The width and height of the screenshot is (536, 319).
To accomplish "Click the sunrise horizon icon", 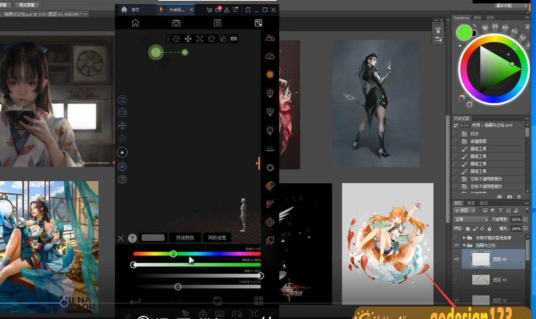I will pyautogui.click(x=270, y=148).
